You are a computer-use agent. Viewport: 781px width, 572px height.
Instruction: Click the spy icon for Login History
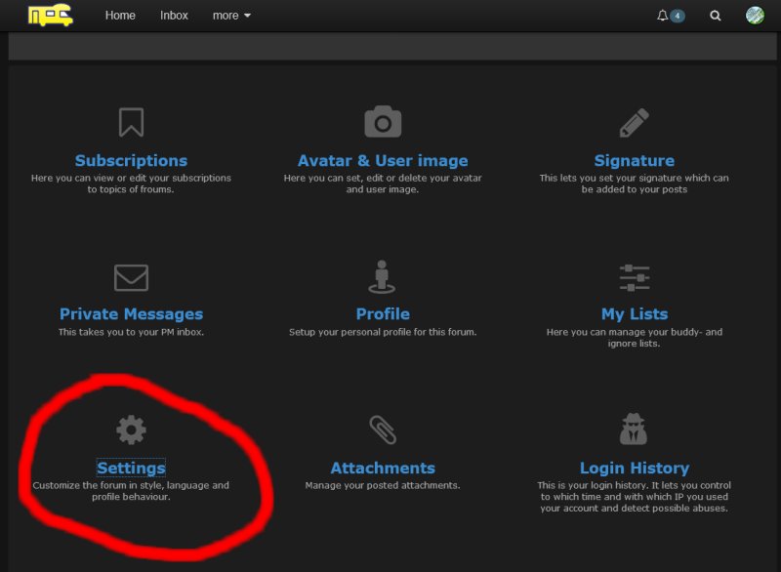click(634, 429)
